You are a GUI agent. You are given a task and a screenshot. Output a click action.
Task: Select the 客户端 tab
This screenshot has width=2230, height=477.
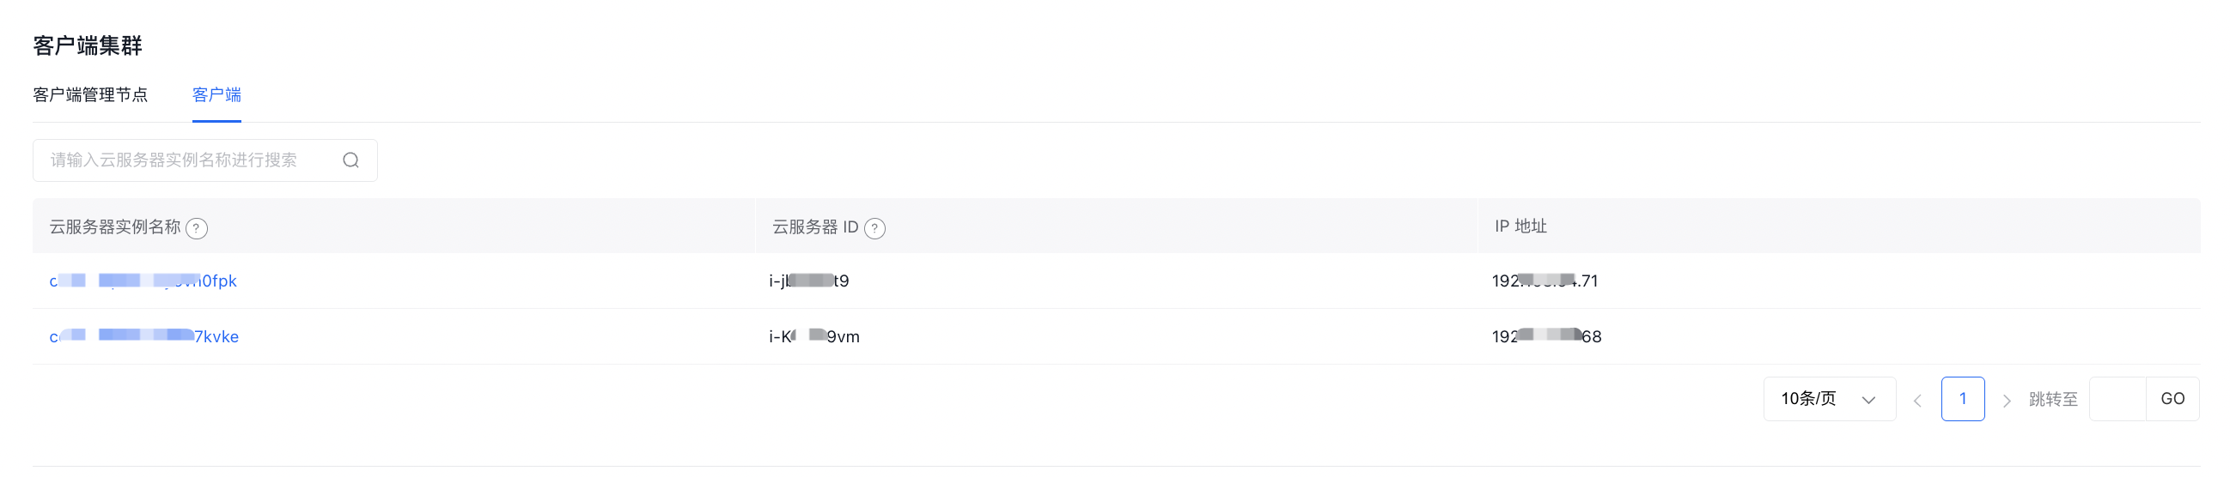point(216,94)
